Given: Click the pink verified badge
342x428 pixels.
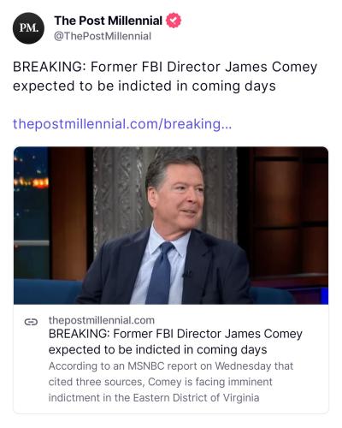Looking at the screenshot, I should click(174, 21).
